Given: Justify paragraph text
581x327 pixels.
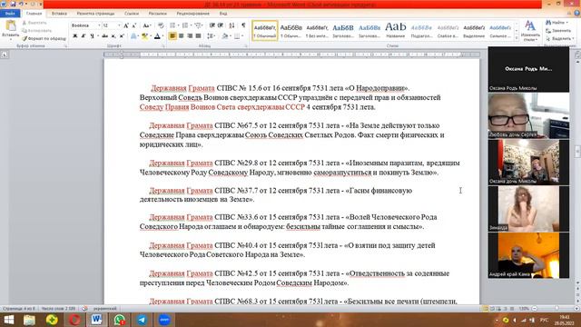Looking at the screenshot, I should [198, 36].
